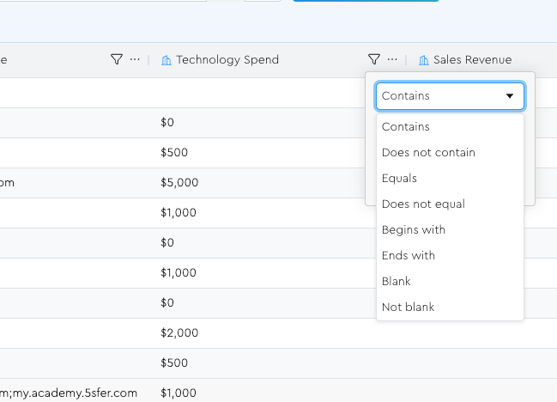This screenshot has width=557, height=402.
Task: Choose the "Contains" option in the list
Action: point(406,127)
